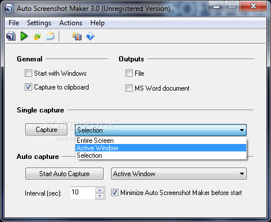Open the Settings menu

click(x=39, y=23)
